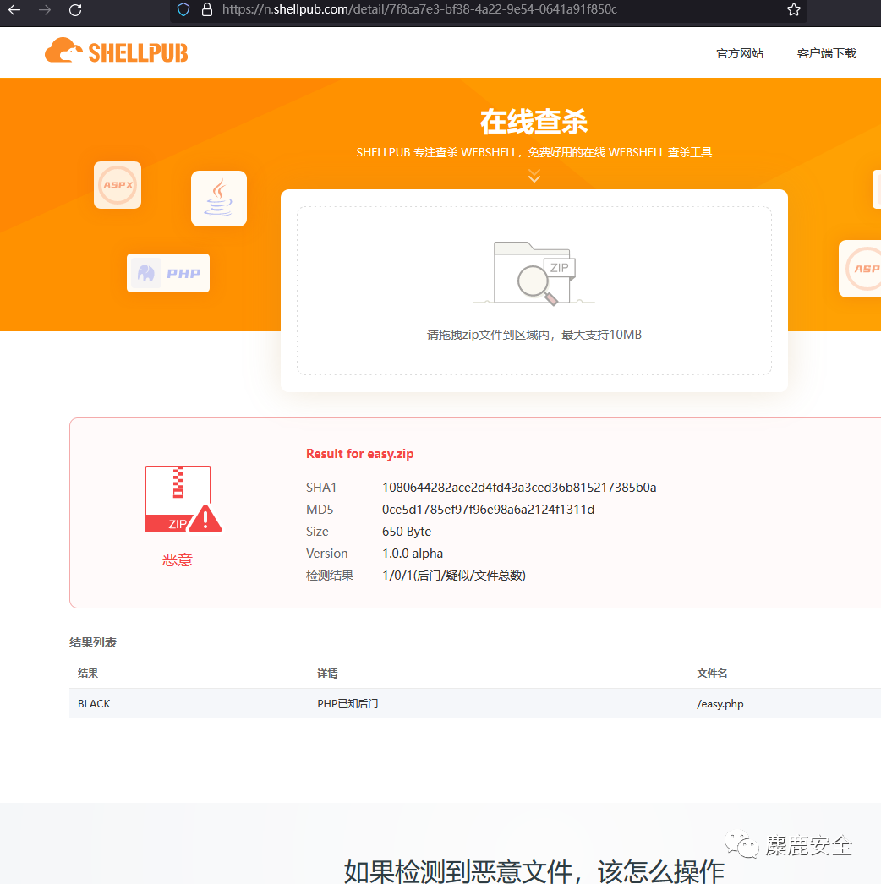Bookmark the page with the star icon
Image resolution: width=881 pixels, height=884 pixels.
click(794, 9)
